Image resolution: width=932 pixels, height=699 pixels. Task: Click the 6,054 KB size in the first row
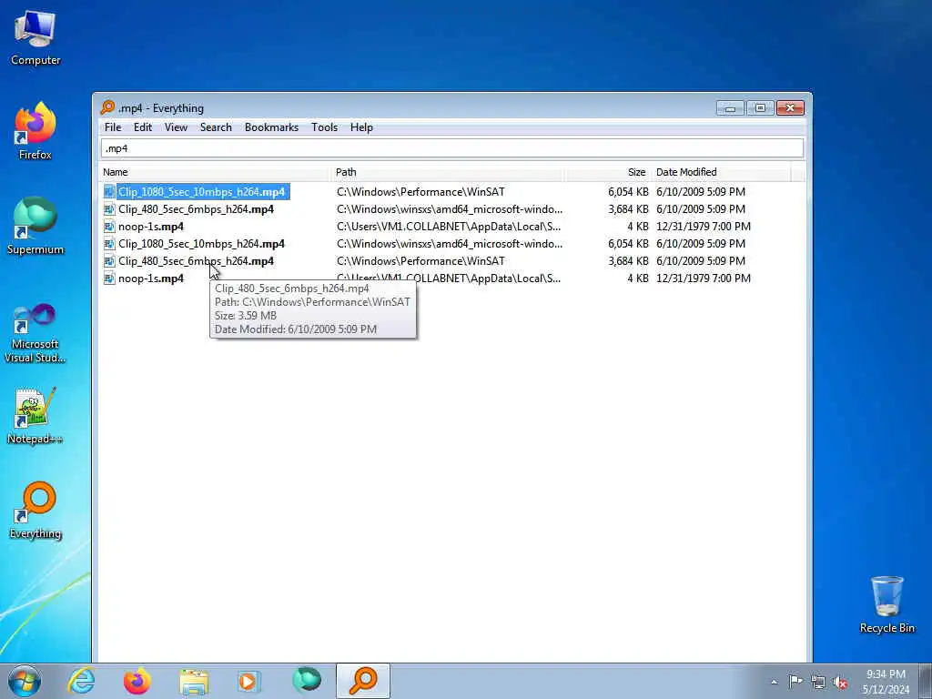[628, 191]
